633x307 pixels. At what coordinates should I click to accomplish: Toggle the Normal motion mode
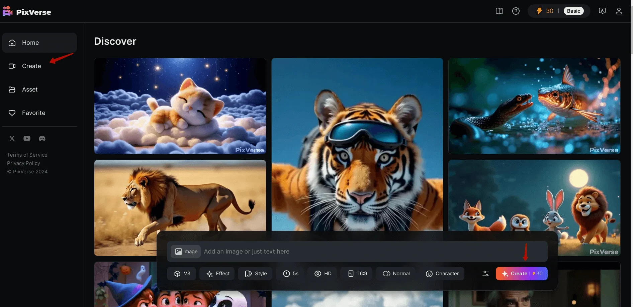396,274
